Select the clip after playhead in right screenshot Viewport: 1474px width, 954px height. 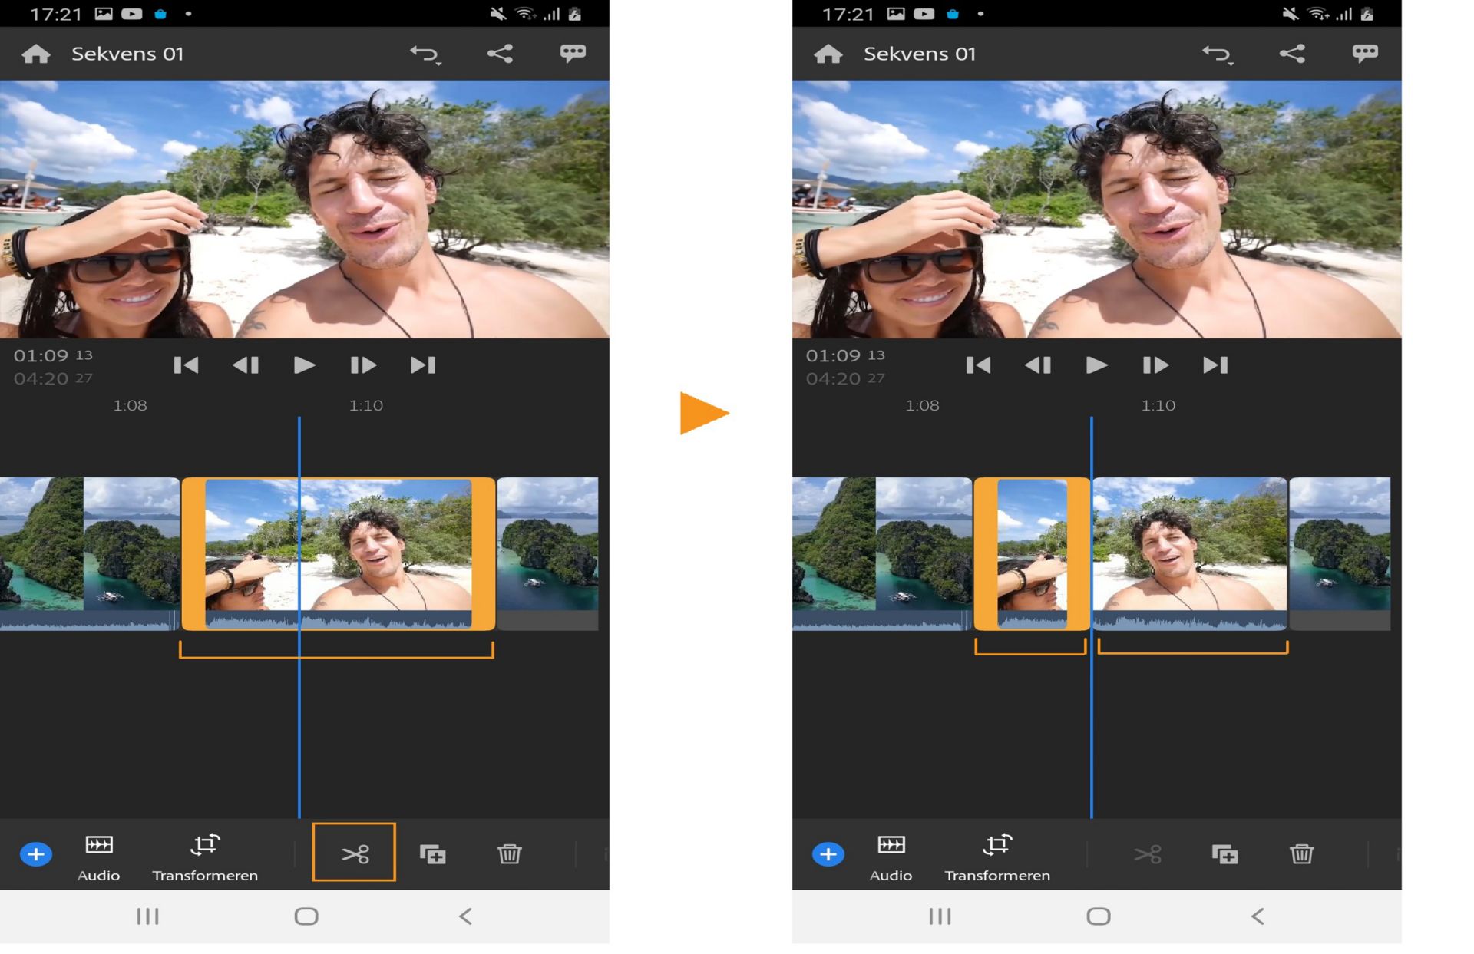point(1188,553)
